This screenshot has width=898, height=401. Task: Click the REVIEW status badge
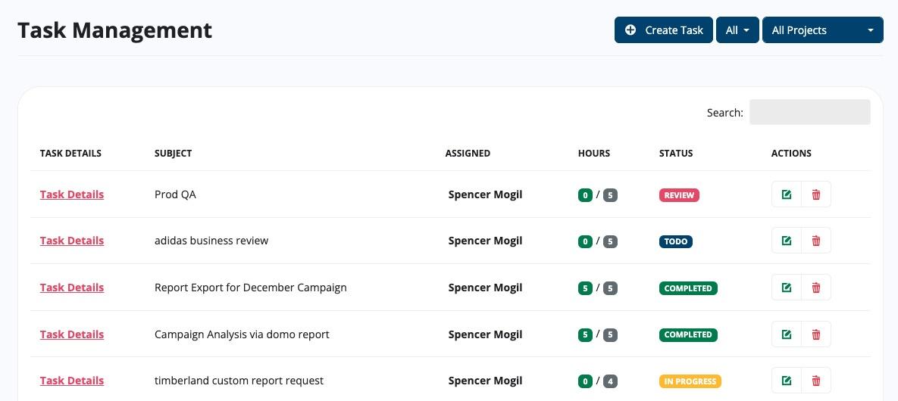pos(679,195)
